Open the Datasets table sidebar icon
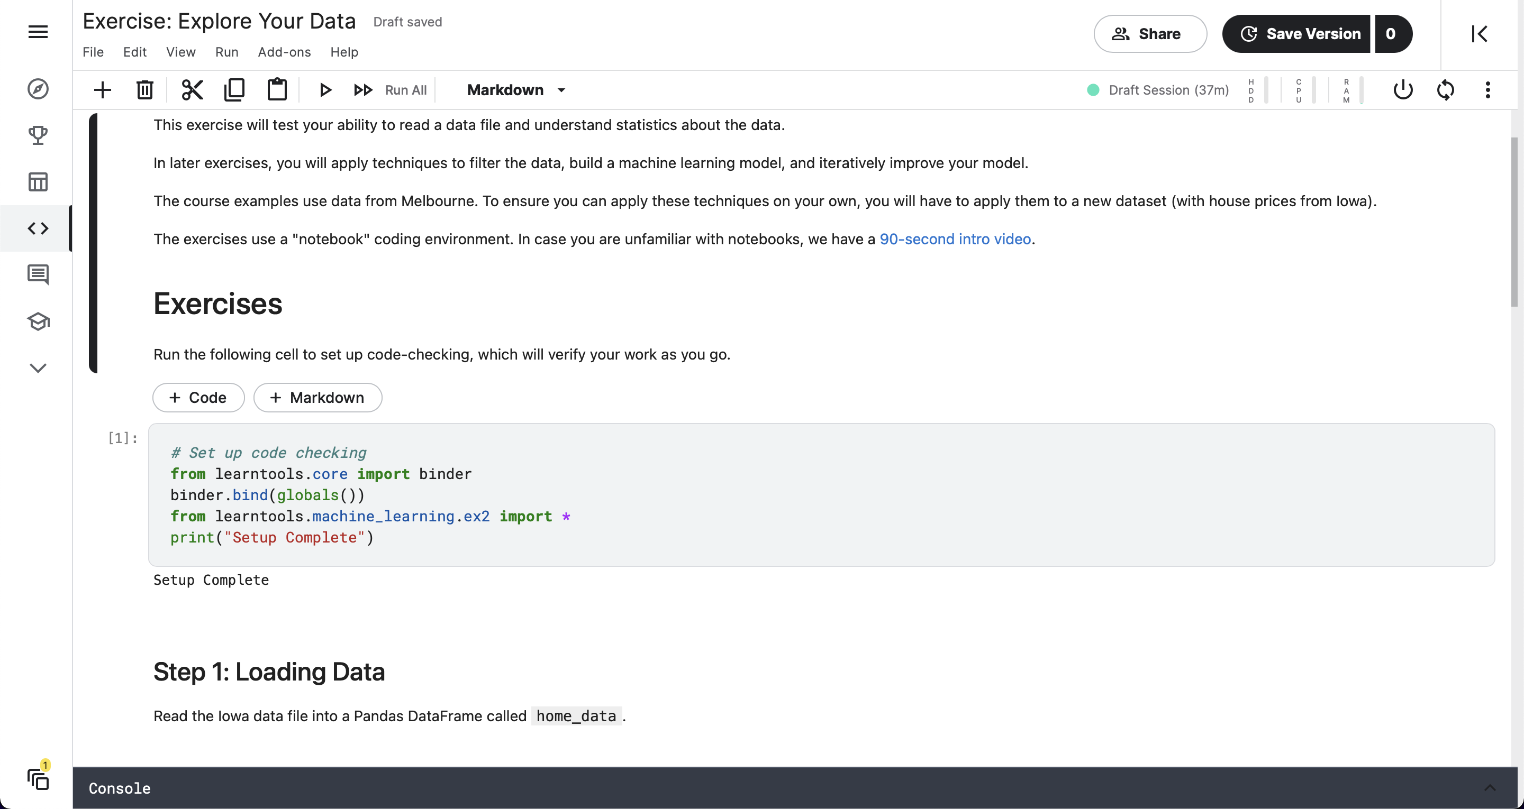Image resolution: width=1524 pixels, height=809 pixels. coord(38,181)
